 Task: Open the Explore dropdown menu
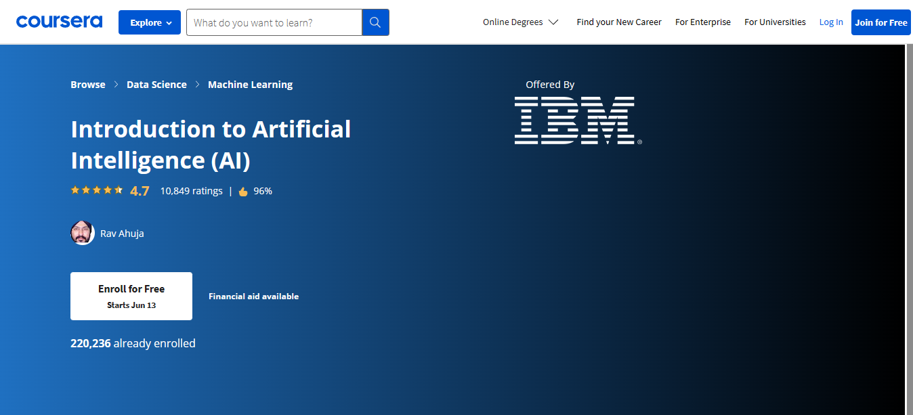150,22
